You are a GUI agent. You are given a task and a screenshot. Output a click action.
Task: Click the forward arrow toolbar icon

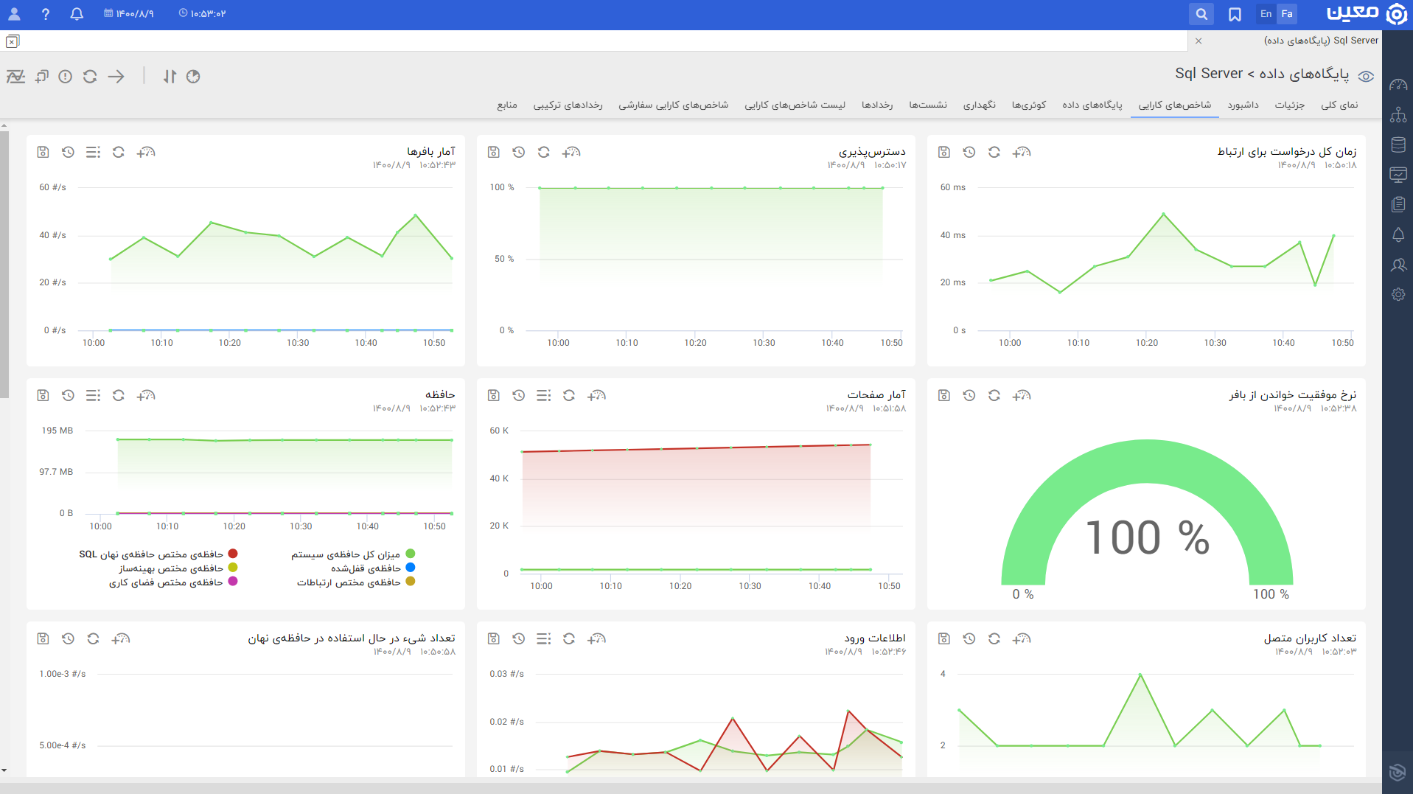[x=116, y=76]
